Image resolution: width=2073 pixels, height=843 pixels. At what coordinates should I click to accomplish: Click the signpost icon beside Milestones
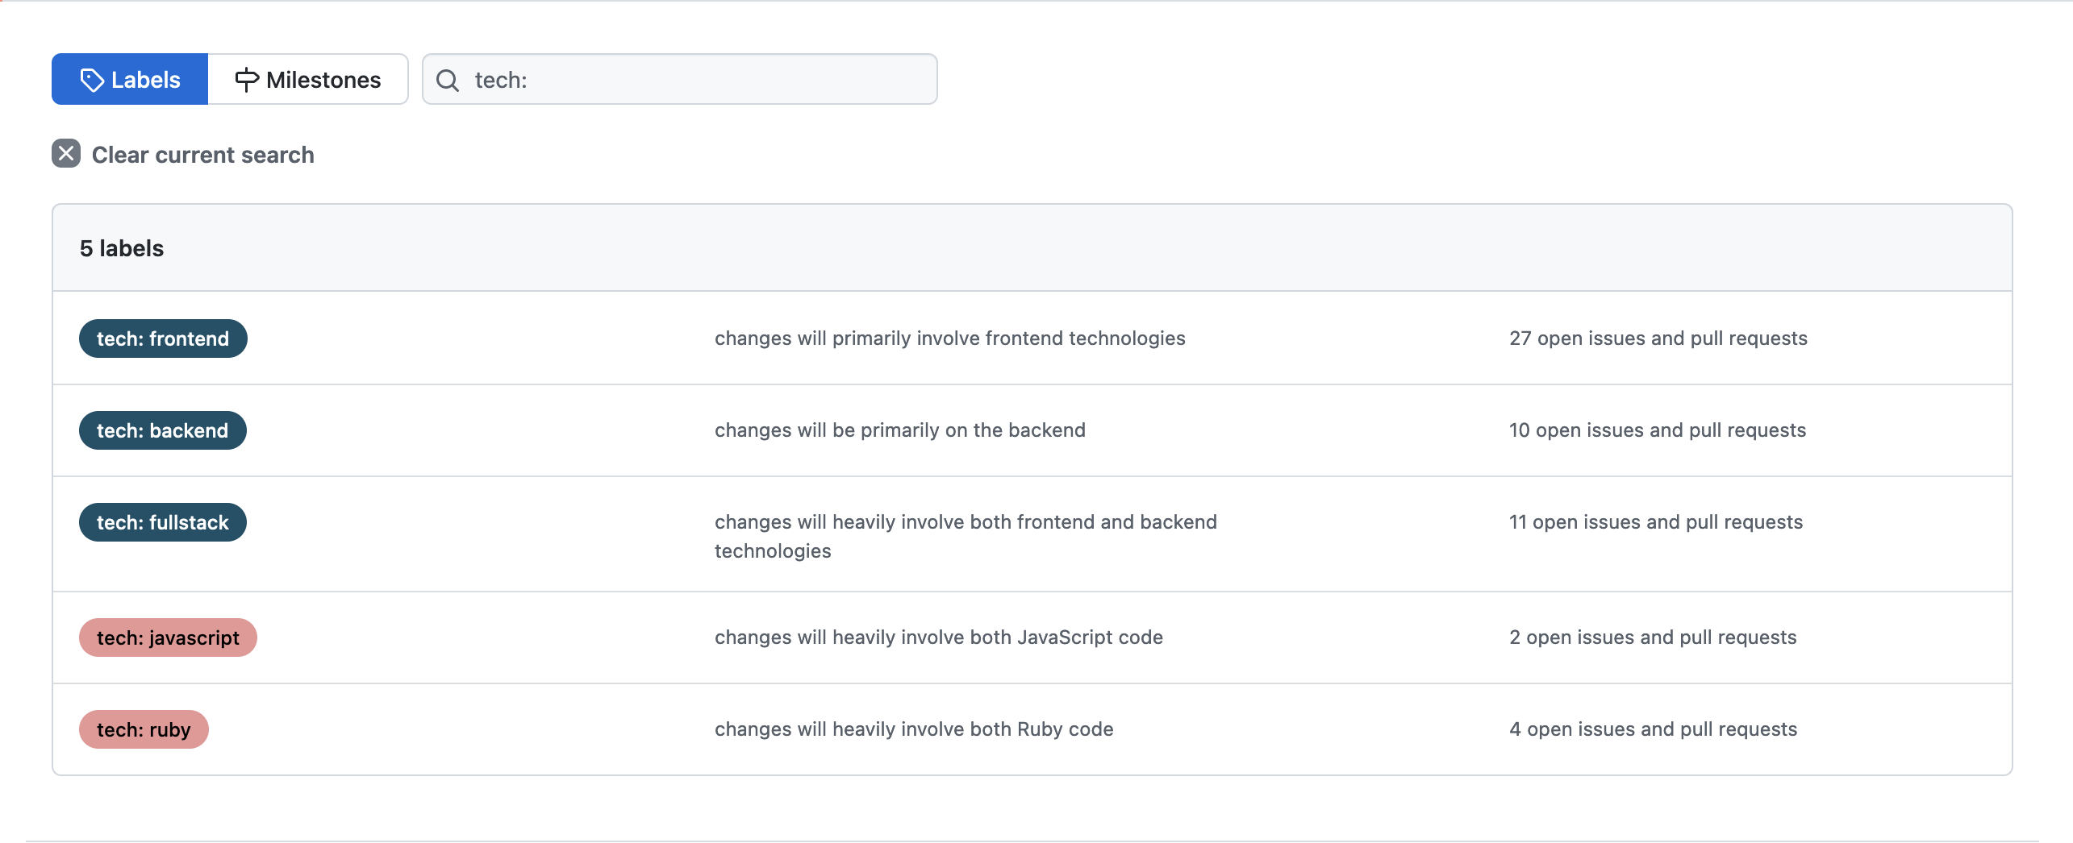(x=246, y=80)
